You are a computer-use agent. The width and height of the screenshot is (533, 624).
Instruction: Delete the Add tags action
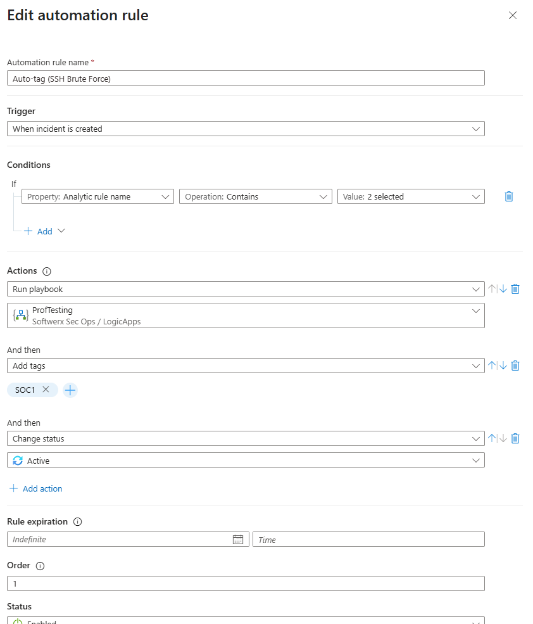(515, 366)
